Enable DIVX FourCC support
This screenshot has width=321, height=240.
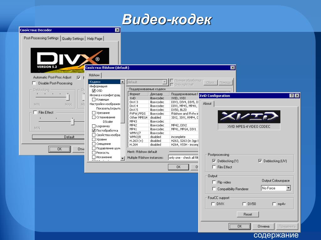(213, 204)
